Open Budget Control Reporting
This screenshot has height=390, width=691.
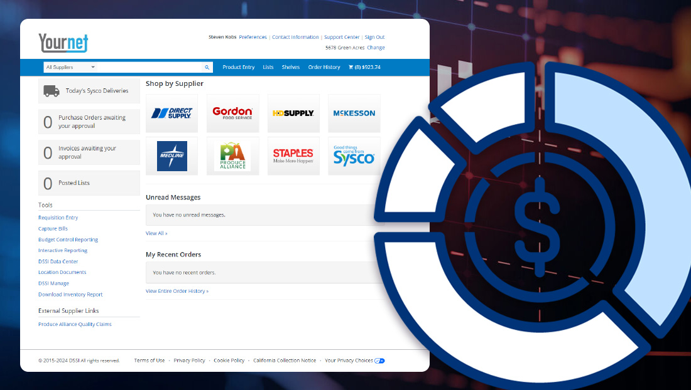pyautogui.click(x=68, y=240)
